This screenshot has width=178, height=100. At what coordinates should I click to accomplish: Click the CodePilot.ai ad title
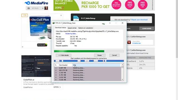tap(29, 80)
